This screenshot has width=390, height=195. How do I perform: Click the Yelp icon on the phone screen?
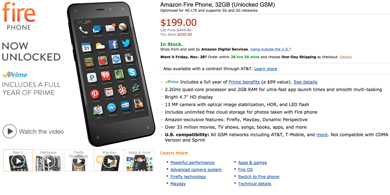[122, 90]
